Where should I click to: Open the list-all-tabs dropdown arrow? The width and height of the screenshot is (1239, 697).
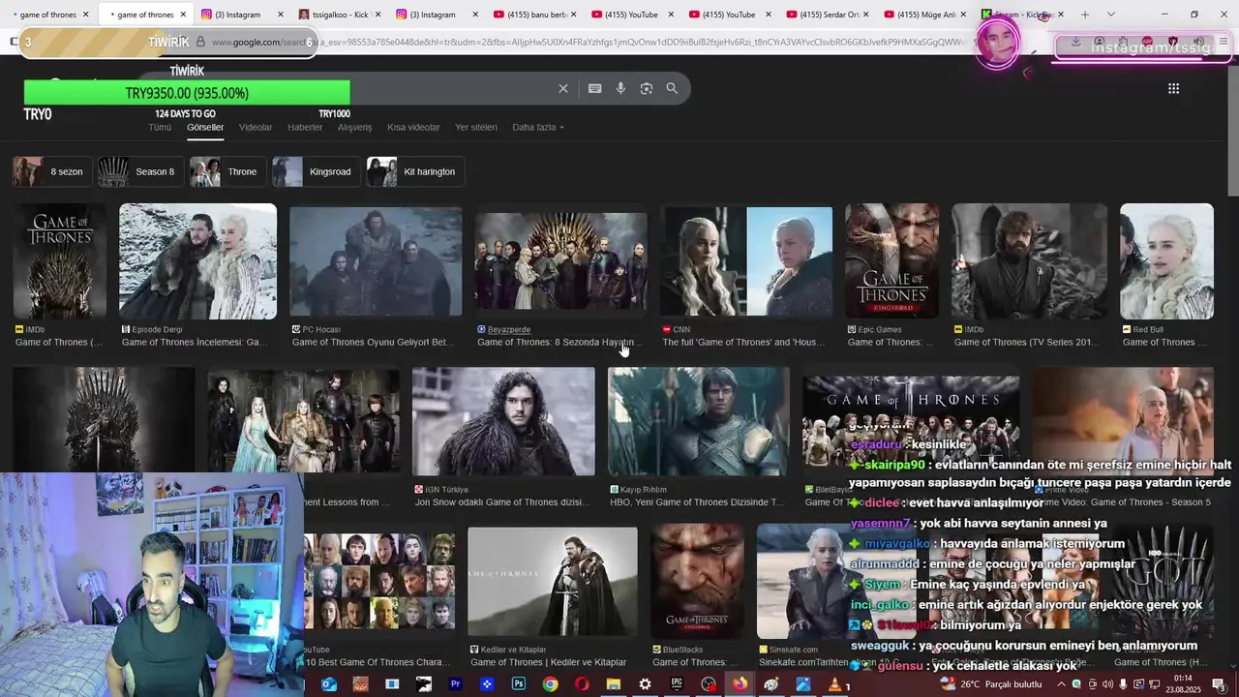pos(1110,15)
